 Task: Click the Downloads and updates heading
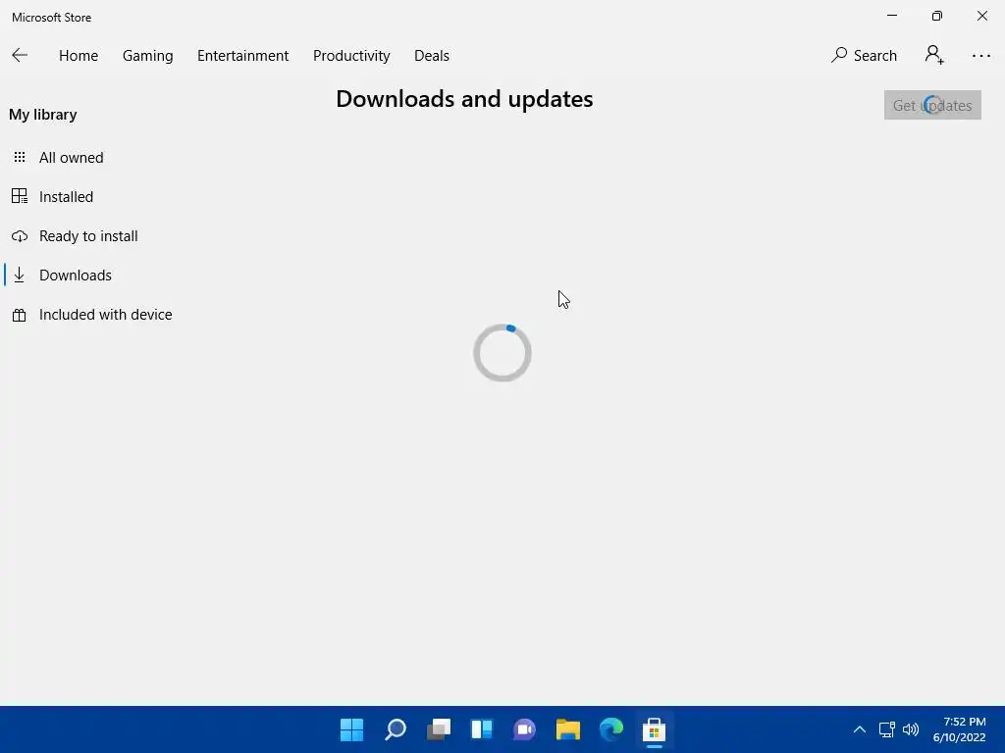click(464, 99)
